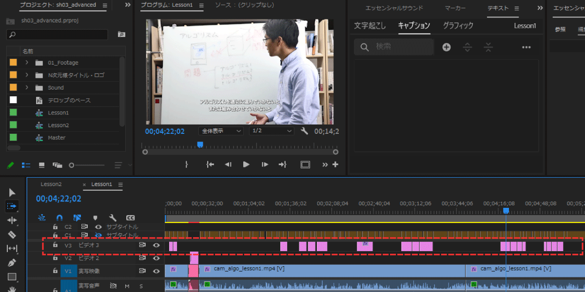Open the テキスト panel menu
Image resolution: width=585 pixels, height=292 pixels.
[x=517, y=8]
